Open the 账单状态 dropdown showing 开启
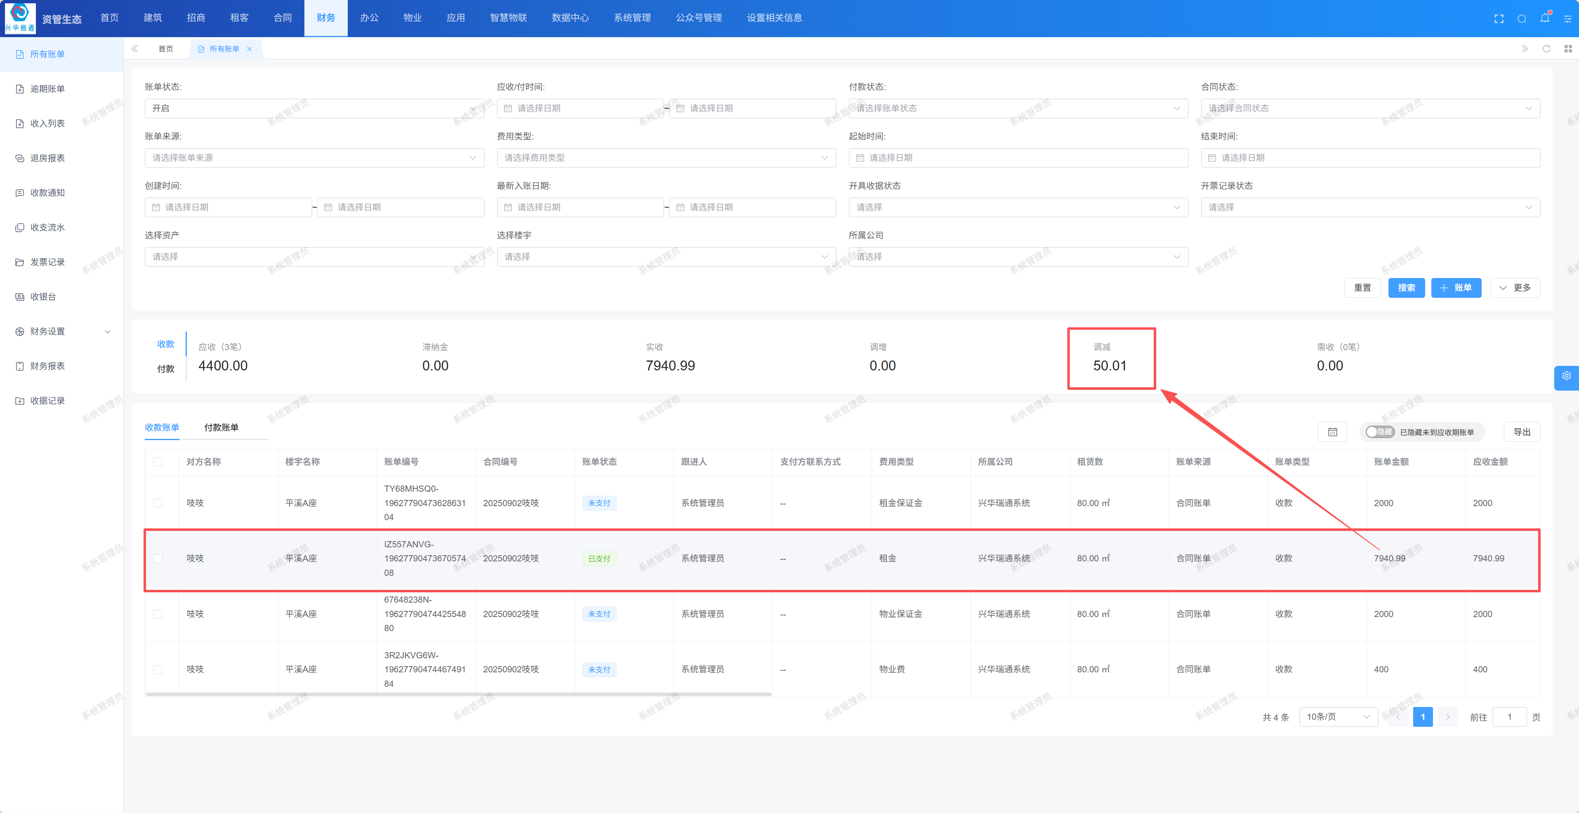 [314, 108]
